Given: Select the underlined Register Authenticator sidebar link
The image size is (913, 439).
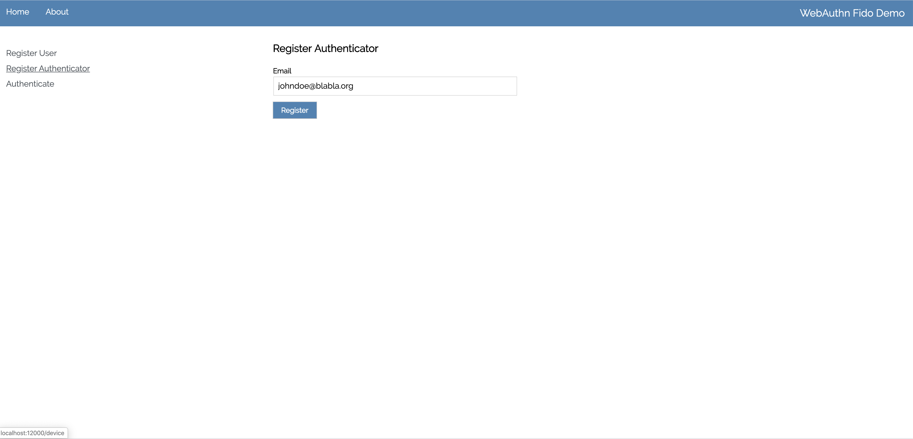Looking at the screenshot, I should click(x=48, y=68).
